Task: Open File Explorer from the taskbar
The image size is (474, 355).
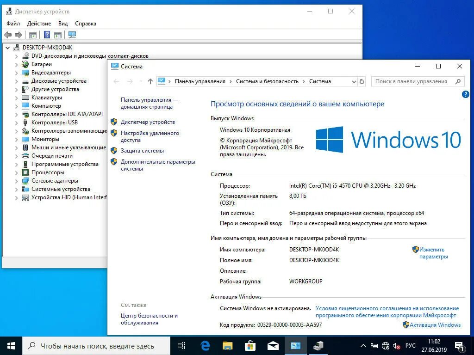Action: 228,346
